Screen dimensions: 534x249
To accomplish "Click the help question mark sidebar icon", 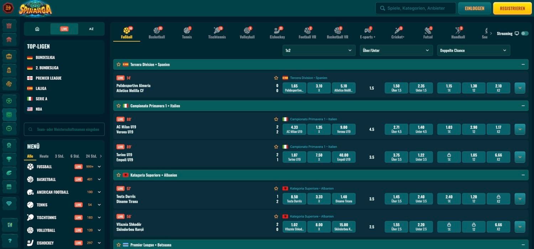I will (9, 241).
